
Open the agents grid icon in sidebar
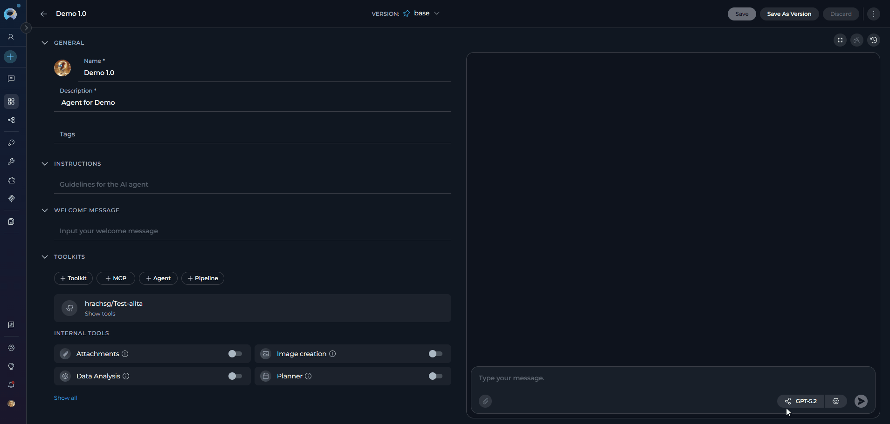(11, 101)
